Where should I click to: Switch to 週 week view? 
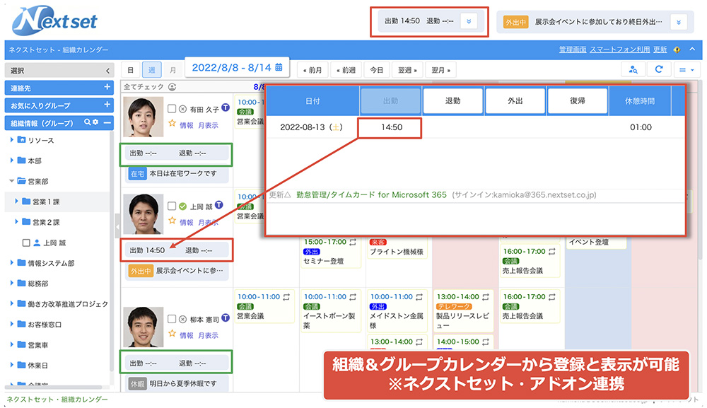pyautogui.click(x=151, y=70)
